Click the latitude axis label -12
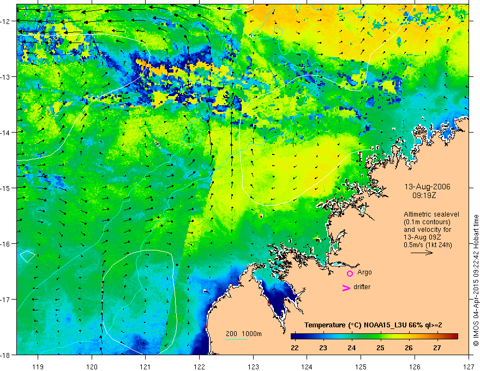The image size is (480, 371). pos(6,21)
